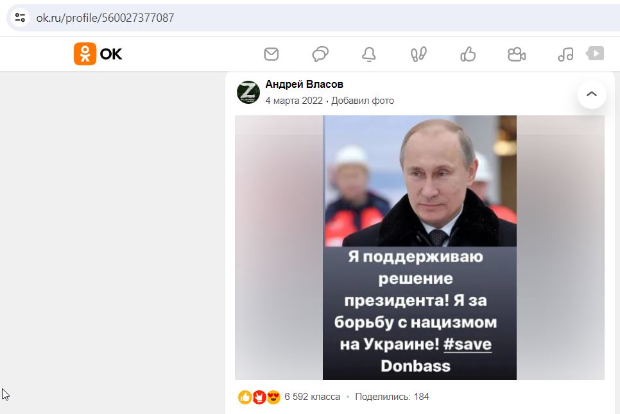Viewport: 620px width, 414px height.
Task: Open messages envelope icon
Action: point(271,54)
